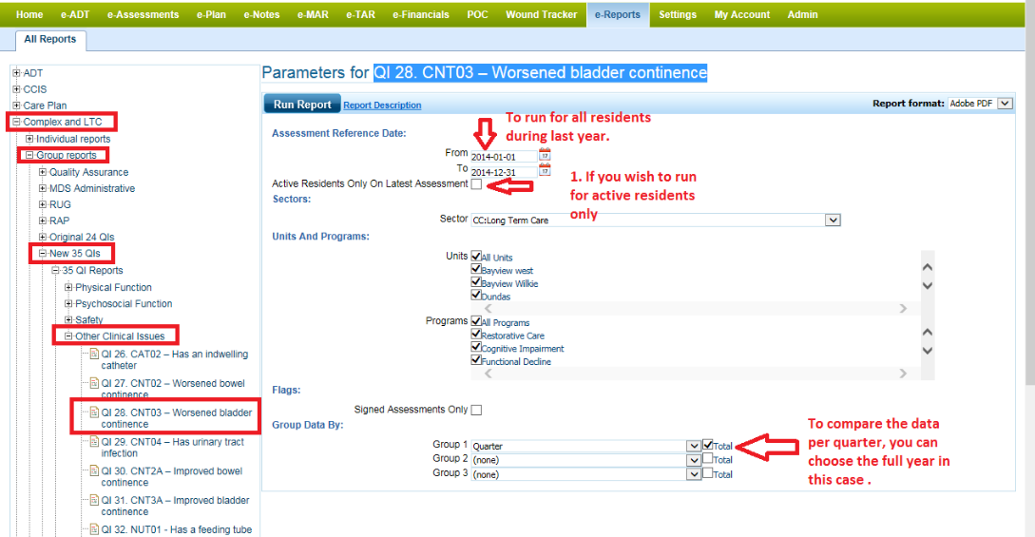Open the Report format dropdown

pyautogui.click(x=1006, y=104)
